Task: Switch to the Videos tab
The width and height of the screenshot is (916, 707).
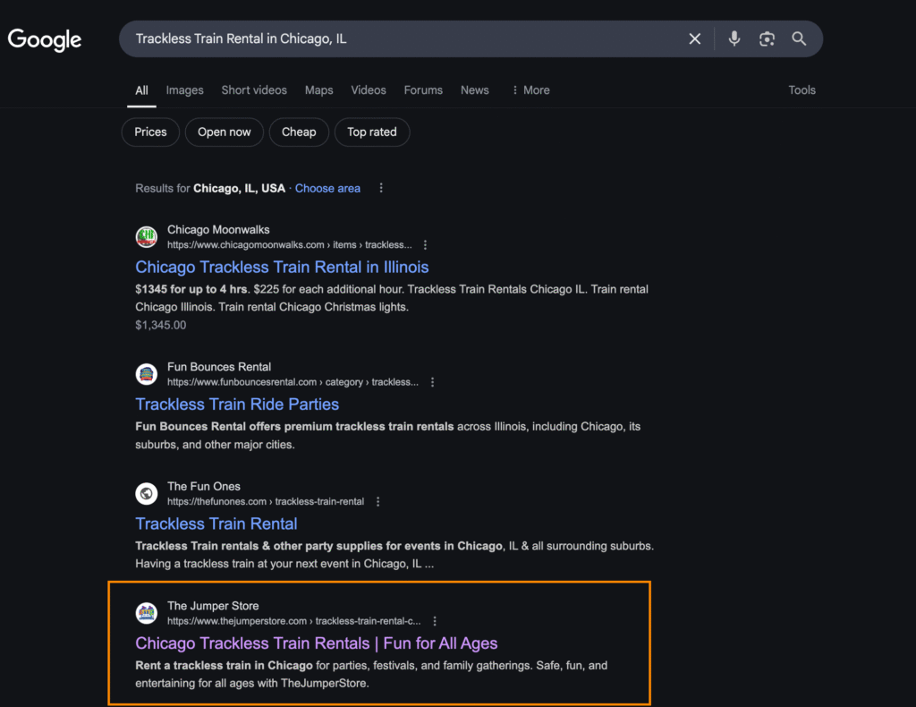Action: click(369, 90)
